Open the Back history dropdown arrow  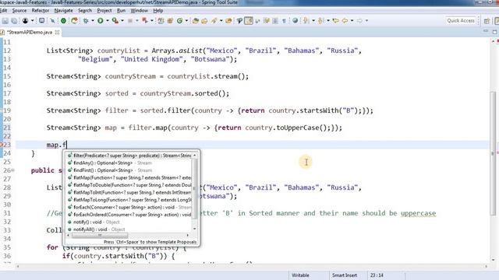[x=352, y=21]
